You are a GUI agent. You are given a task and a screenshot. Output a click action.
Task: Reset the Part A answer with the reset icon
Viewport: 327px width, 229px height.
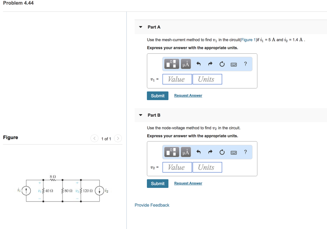tap(222, 64)
